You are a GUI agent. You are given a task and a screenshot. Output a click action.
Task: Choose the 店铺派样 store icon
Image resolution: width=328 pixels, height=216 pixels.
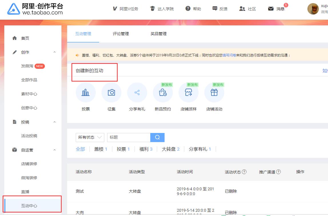coord(188,92)
